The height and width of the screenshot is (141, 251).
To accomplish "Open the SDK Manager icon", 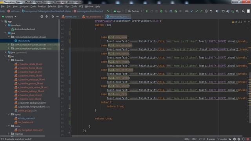I will click(237, 11).
